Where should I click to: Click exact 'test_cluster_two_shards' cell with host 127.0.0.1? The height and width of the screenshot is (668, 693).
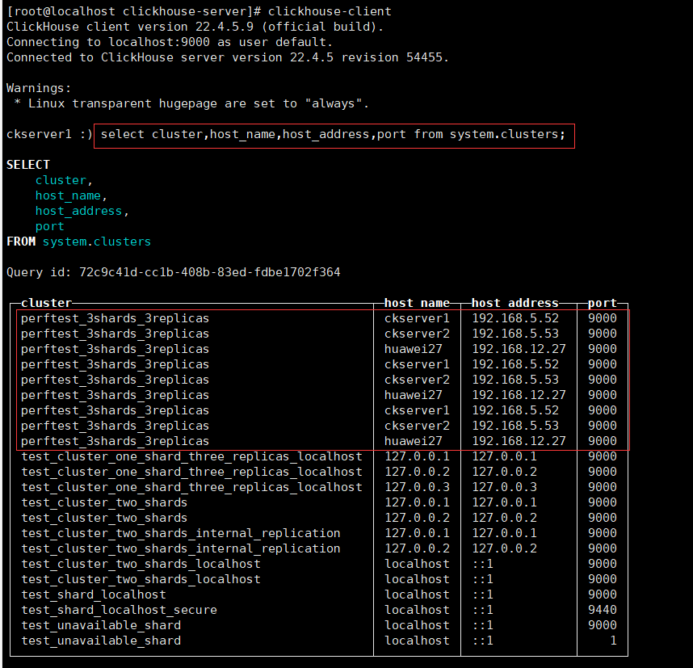pyautogui.click(x=104, y=502)
